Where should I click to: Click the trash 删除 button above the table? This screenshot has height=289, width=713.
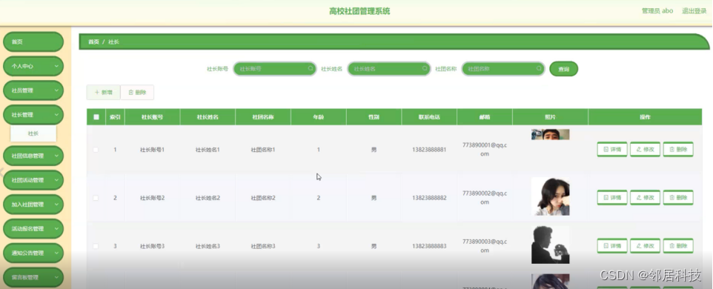(x=137, y=92)
